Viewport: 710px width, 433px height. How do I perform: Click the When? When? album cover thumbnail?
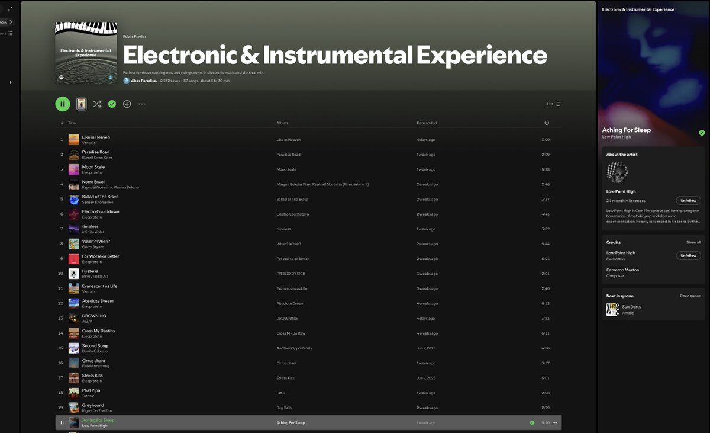coord(74,244)
